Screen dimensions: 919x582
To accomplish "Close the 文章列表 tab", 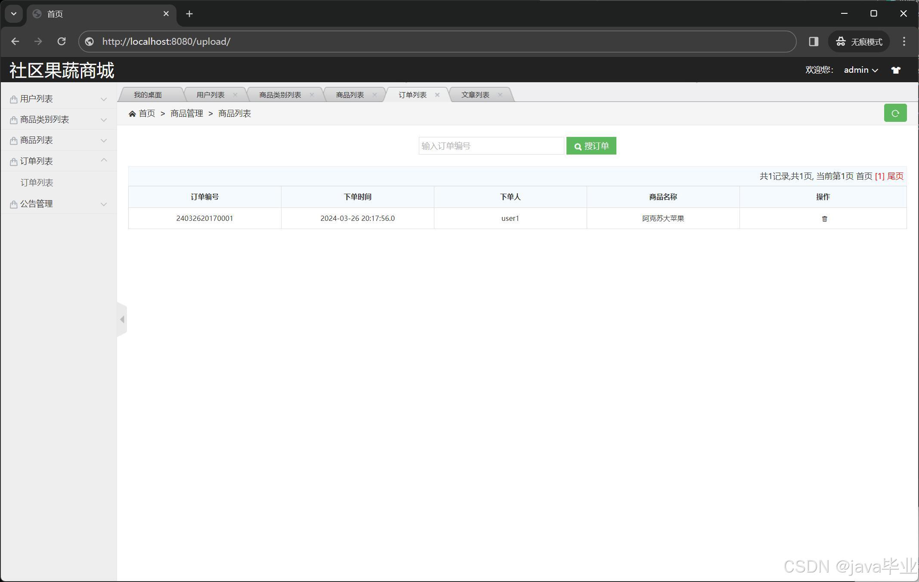I will tap(500, 95).
